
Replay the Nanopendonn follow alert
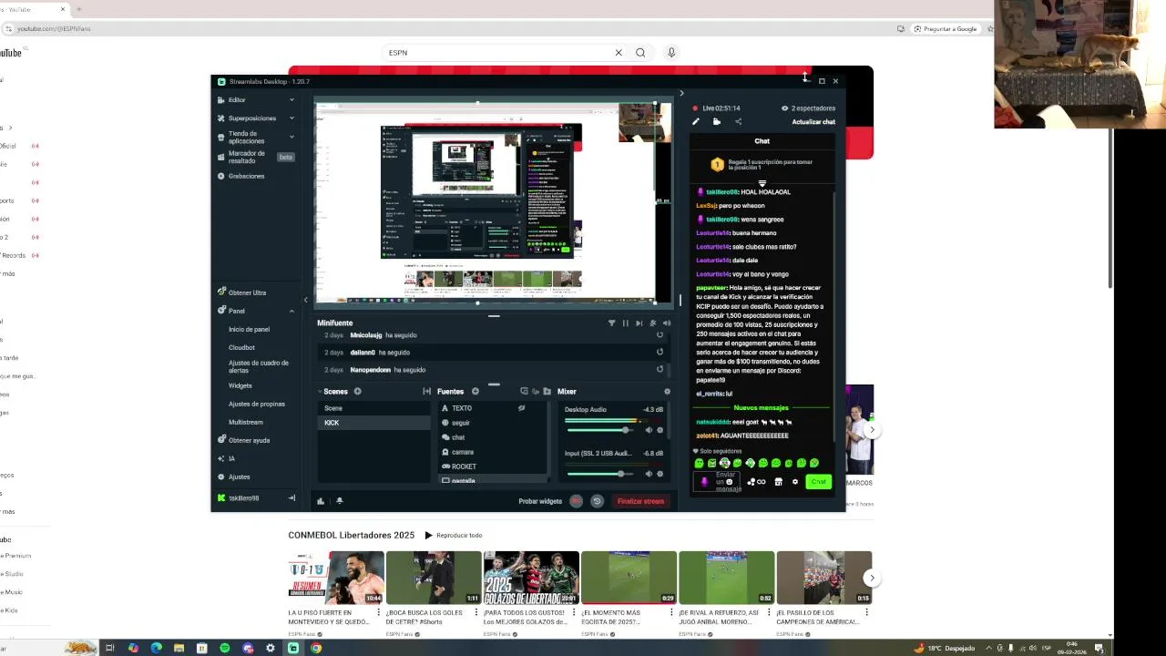(x=660, y=370)
